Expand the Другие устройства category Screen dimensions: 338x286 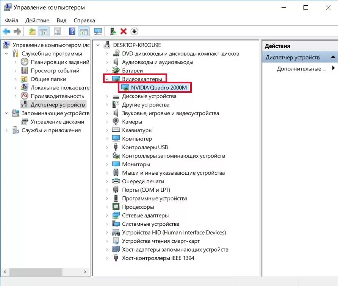click(107, 105)
